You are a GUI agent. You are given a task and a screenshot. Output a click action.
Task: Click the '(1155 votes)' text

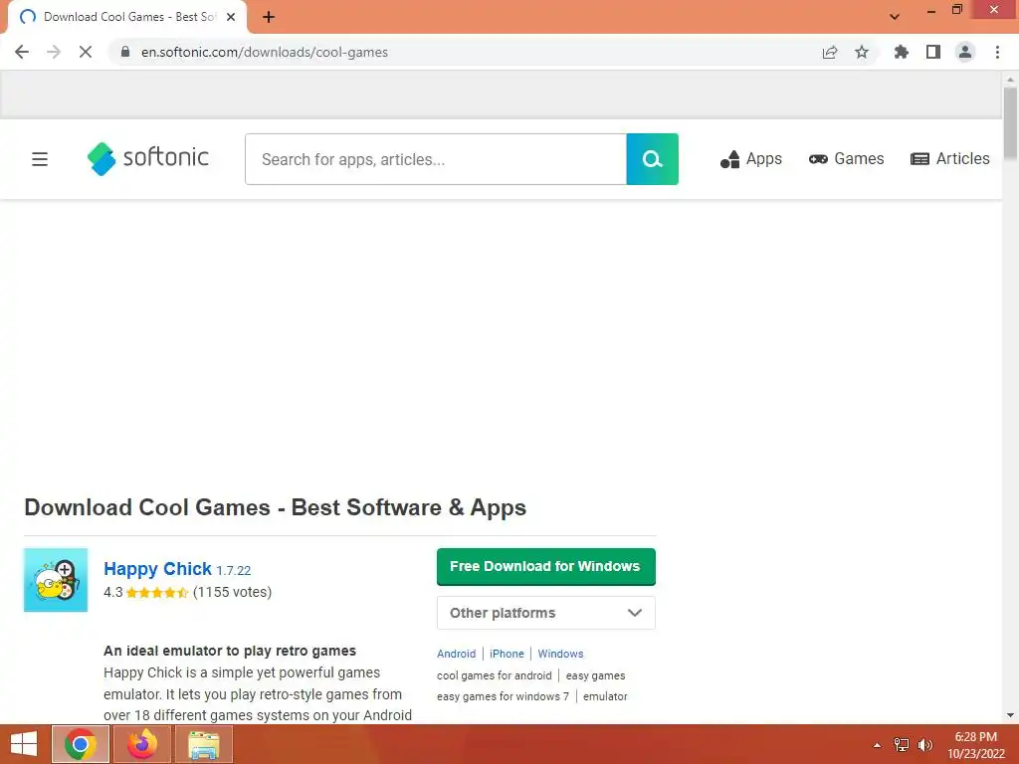tap(232, 593)
